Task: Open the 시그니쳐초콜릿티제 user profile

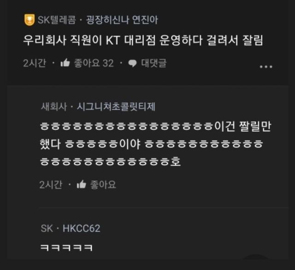Action: pos(116,107)
